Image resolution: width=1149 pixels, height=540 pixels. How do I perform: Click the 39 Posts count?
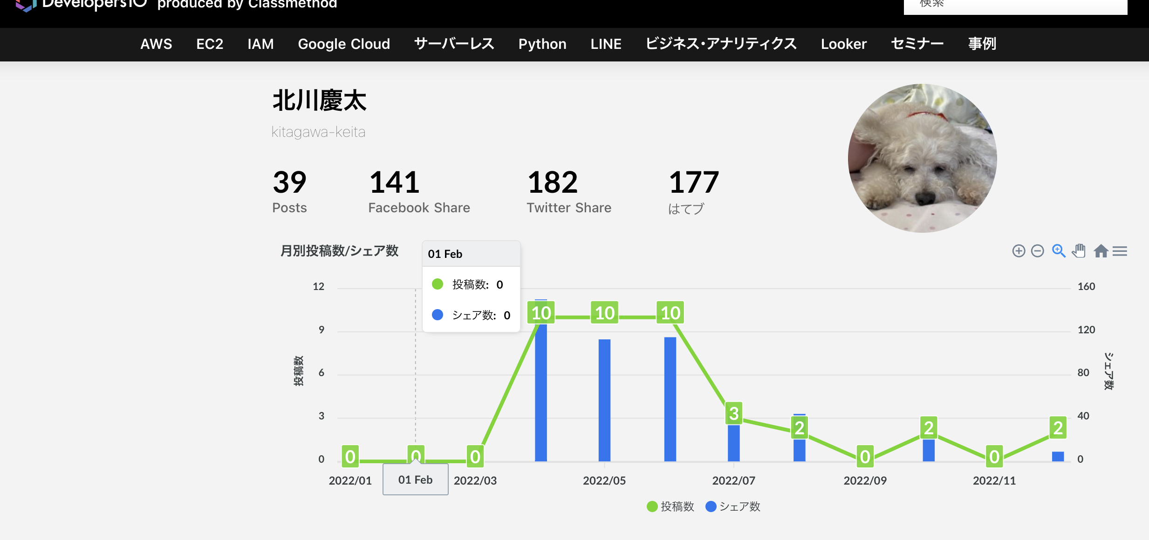coord(289,182)
